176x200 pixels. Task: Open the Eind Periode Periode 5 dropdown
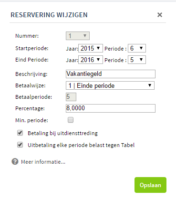[137, 60]
